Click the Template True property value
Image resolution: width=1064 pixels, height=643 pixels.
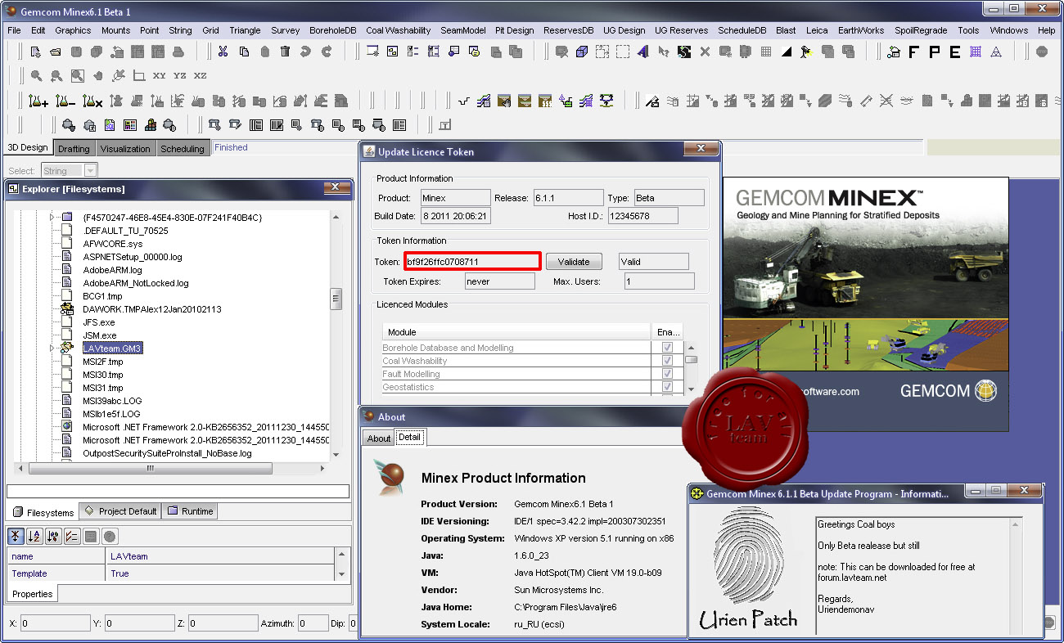[221, 573]
